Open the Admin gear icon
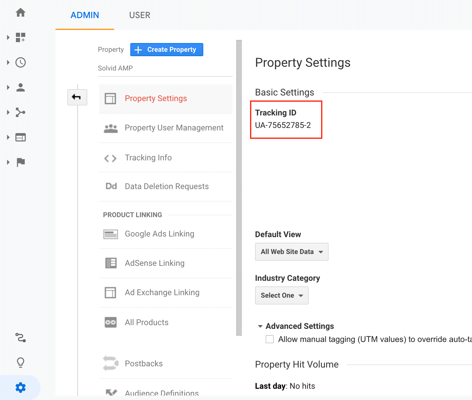This screenshot has height=400, width=472. click(x=21, y=388)
